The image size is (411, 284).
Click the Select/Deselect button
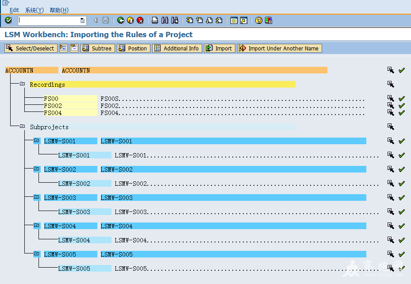31,48
